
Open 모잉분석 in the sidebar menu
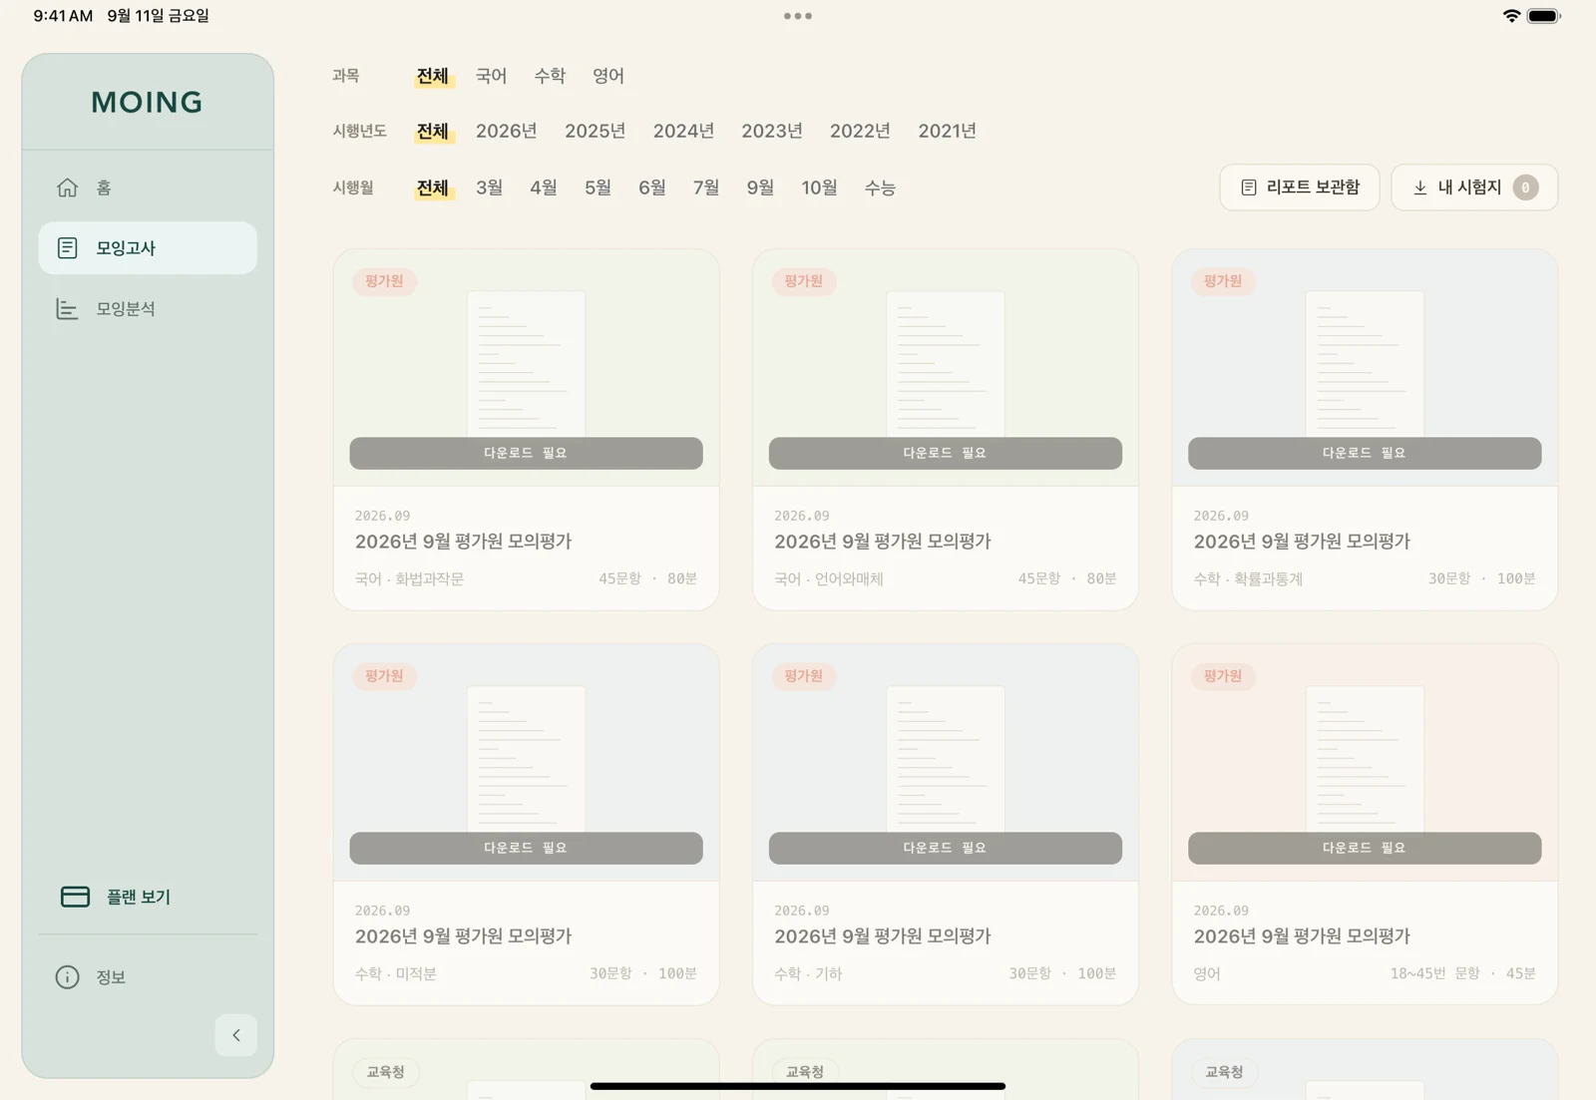tap(148, 309)
